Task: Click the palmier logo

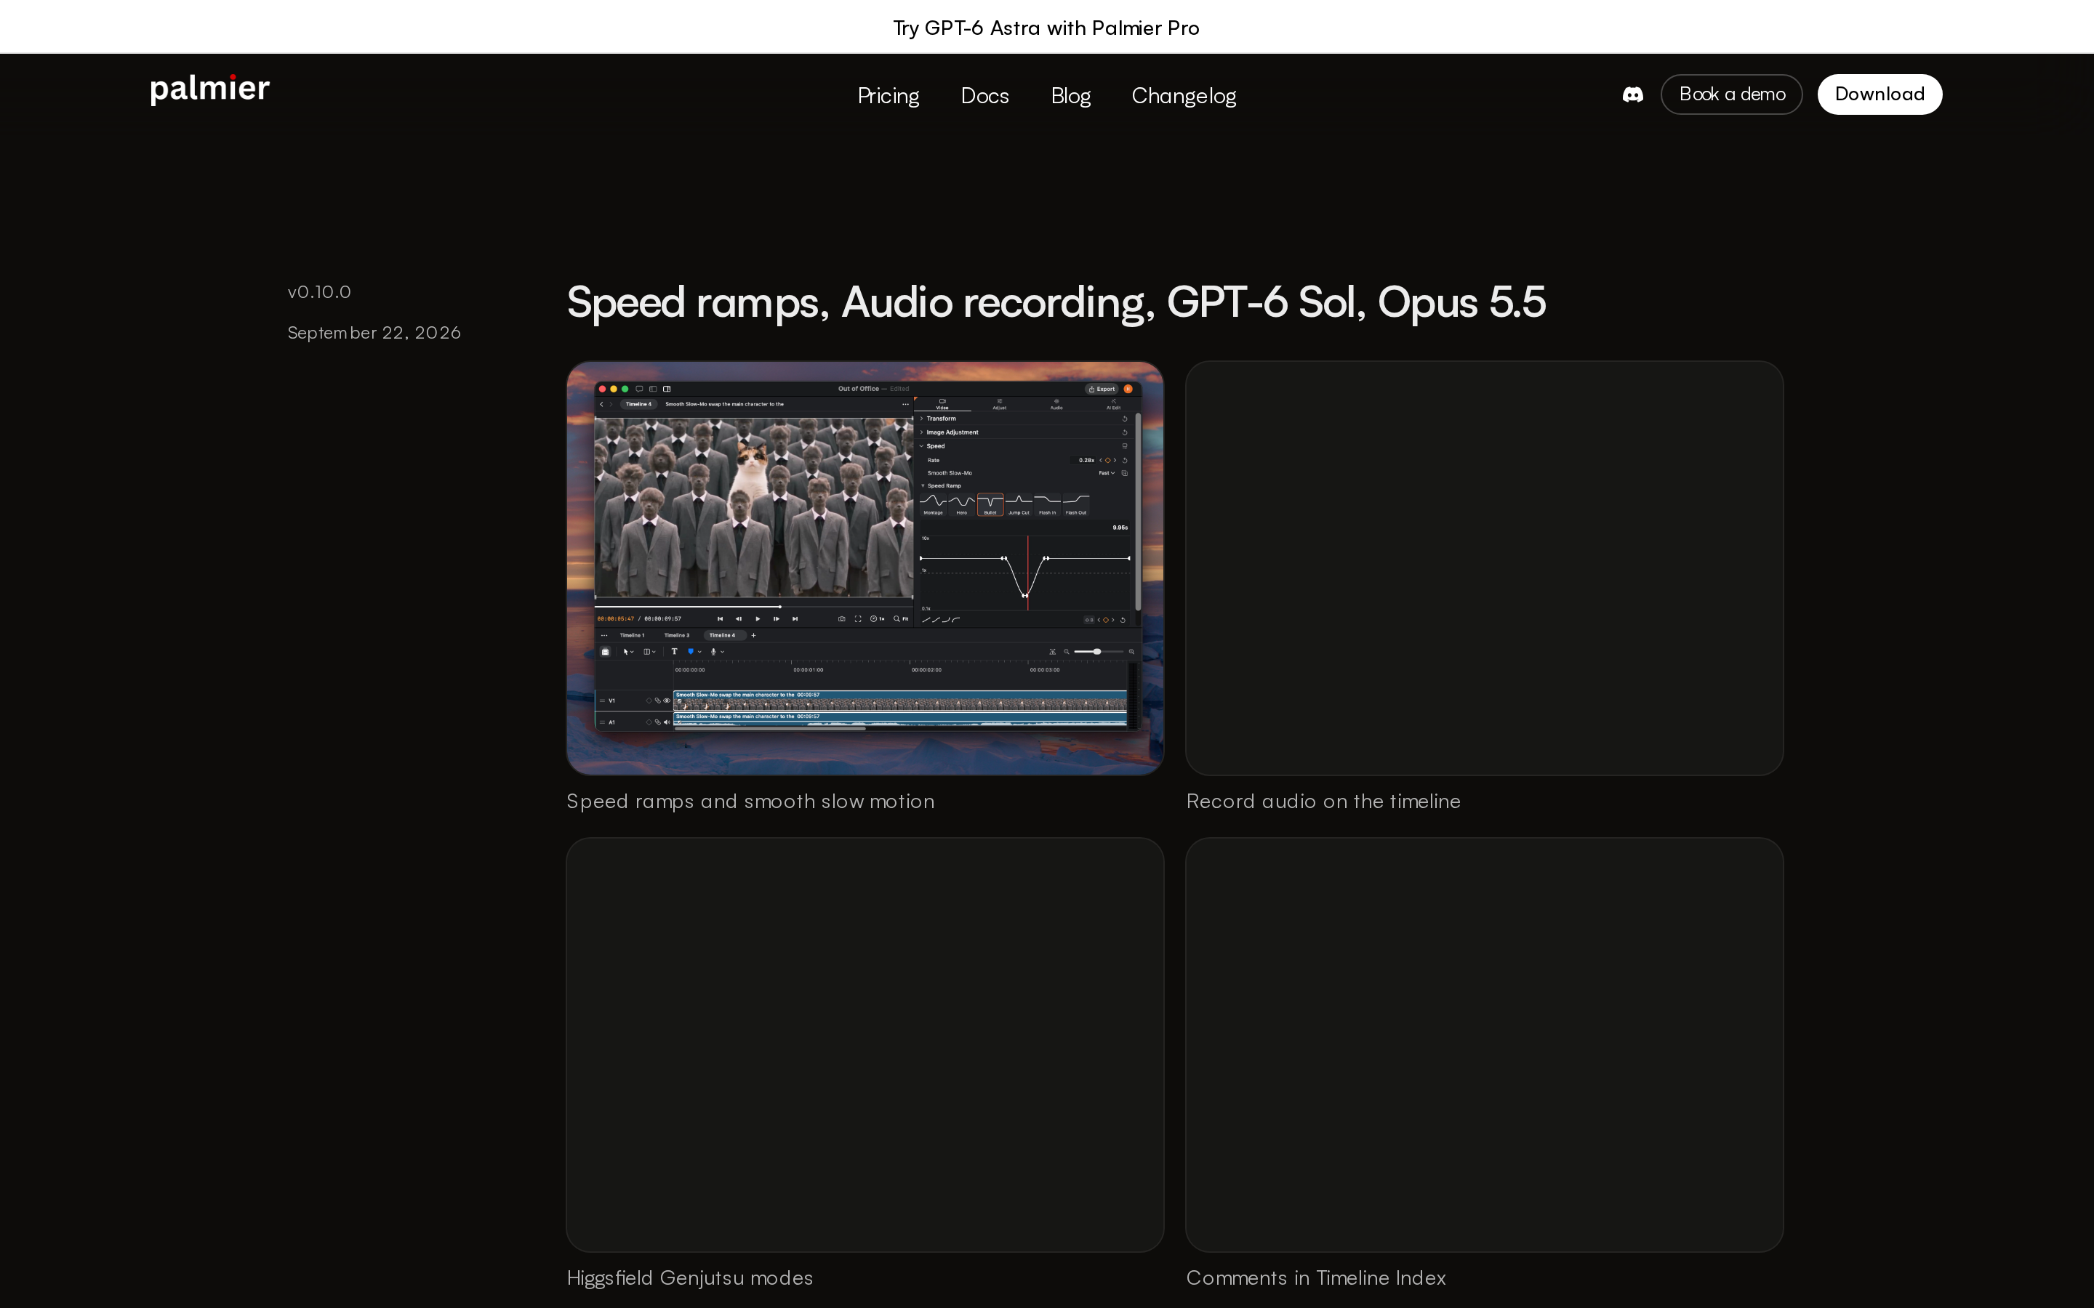Action: pos(210,89)
